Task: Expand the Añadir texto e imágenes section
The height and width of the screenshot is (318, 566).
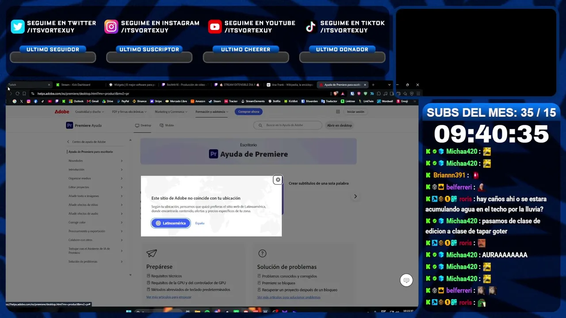Action: [x=96, y=196]
